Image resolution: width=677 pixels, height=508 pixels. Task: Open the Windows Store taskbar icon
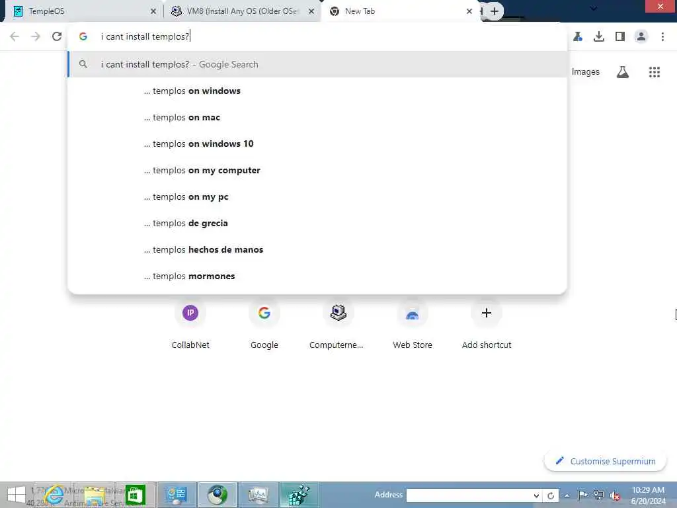135,495
